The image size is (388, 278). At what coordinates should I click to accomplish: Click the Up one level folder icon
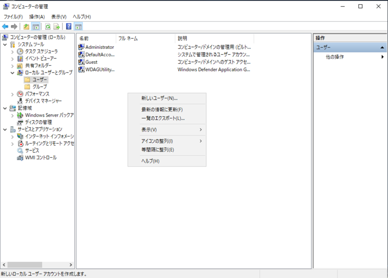coord(26,26)
